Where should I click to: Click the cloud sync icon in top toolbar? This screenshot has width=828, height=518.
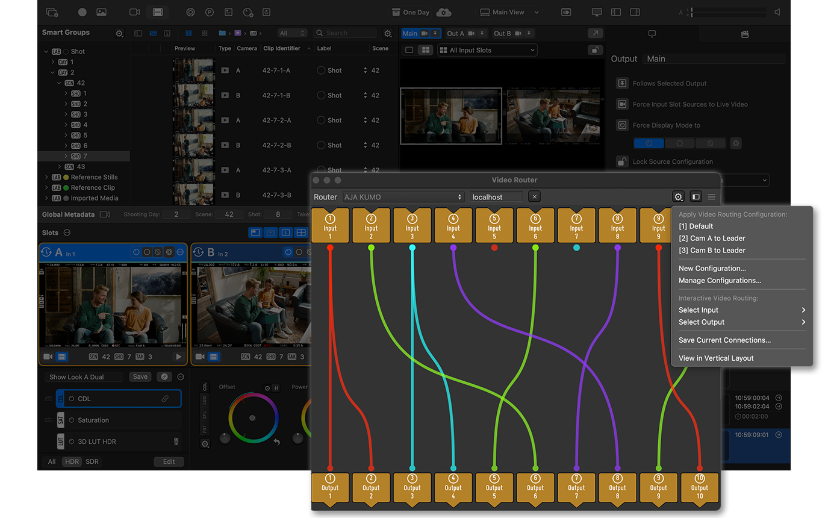(444, 12)
